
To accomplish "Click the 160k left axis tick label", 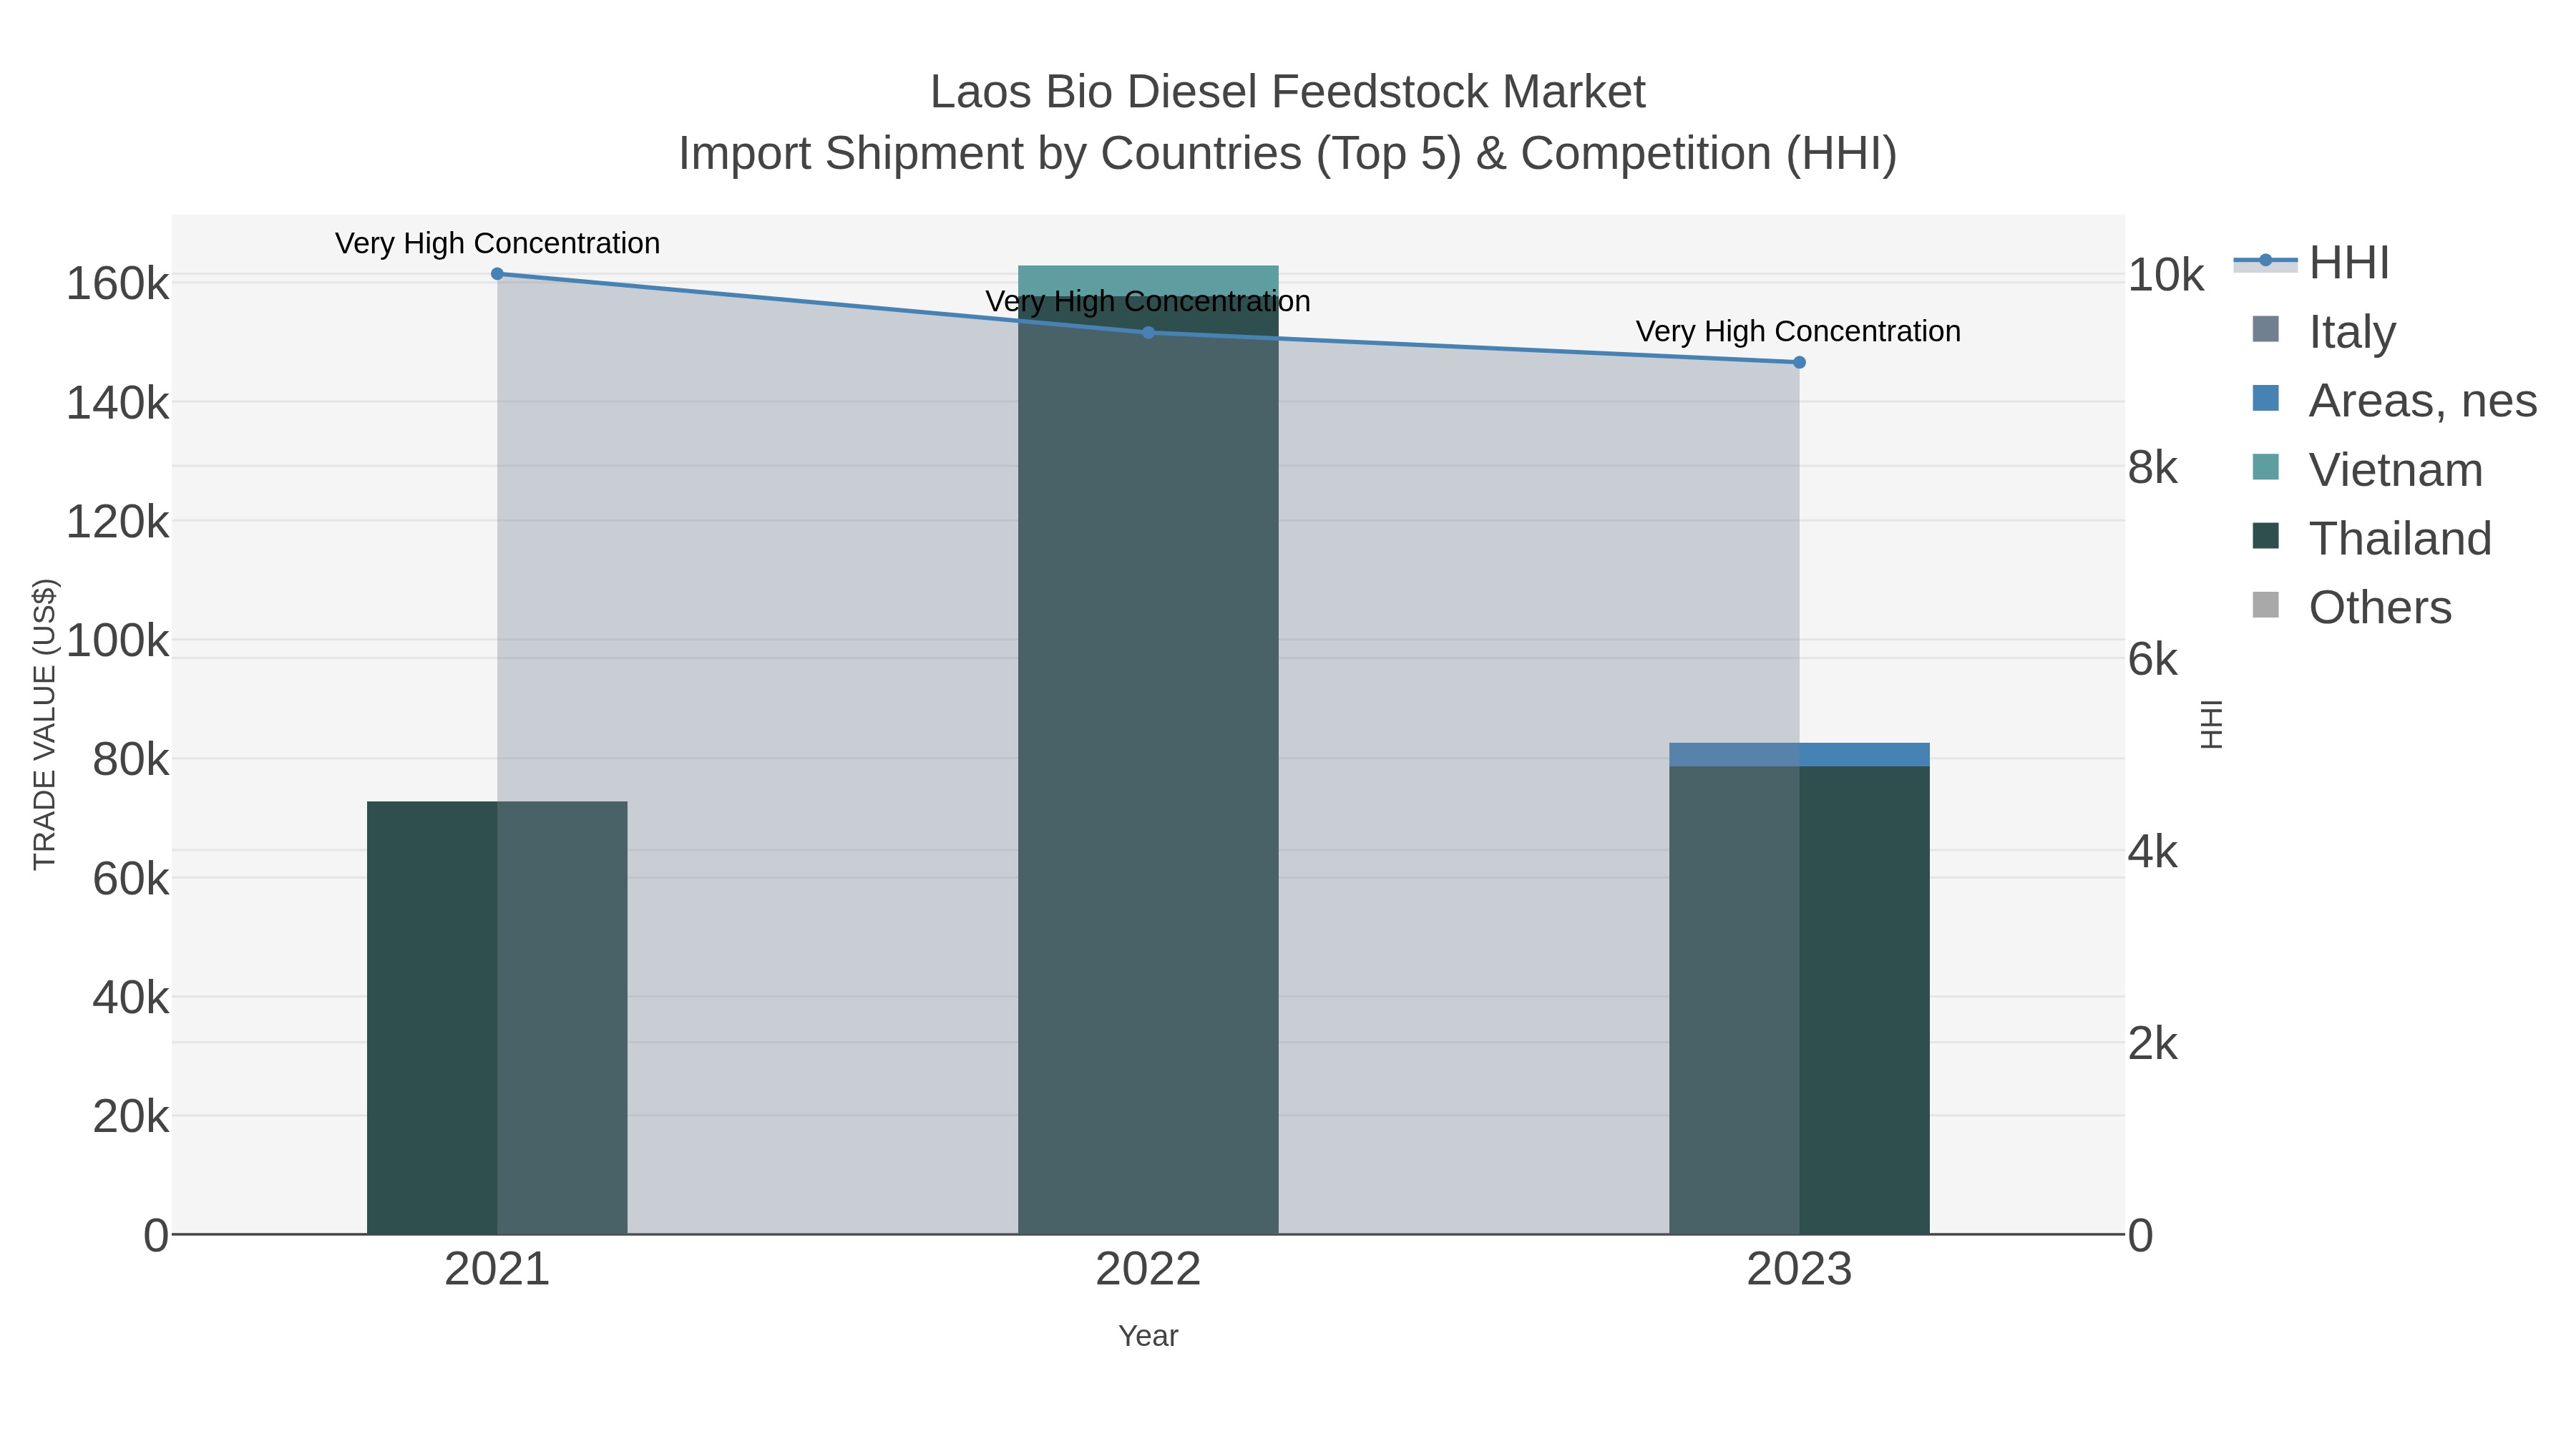I will pos(117,284).
